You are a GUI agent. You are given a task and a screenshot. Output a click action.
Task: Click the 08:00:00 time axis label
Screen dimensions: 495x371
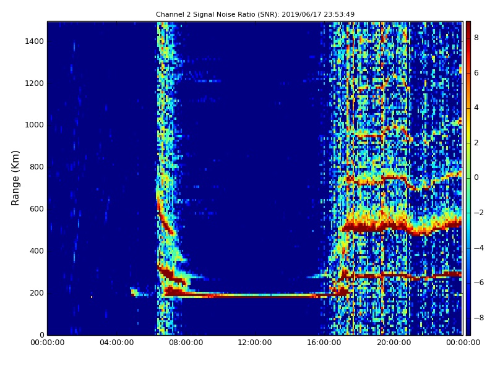(186, 343)
